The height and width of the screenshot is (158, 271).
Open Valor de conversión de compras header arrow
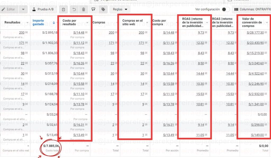point(267,23)
